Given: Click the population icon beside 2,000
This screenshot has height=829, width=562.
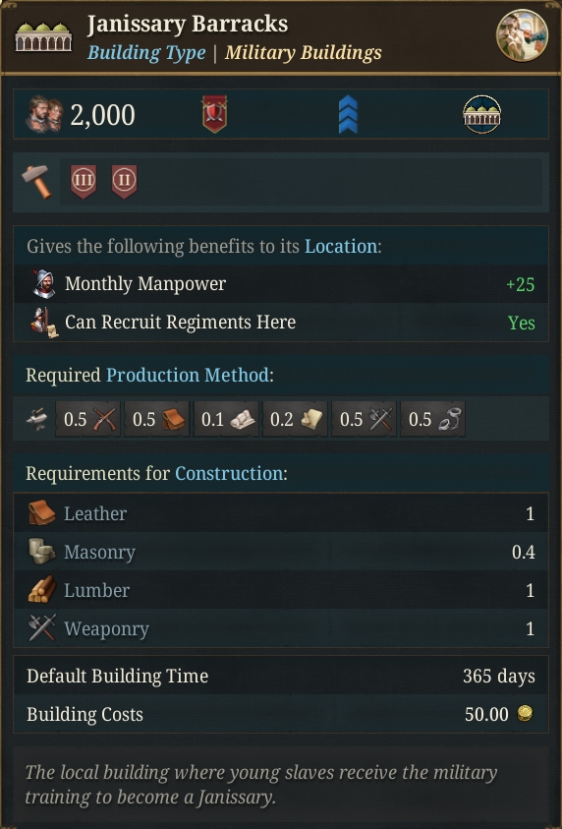Looking at the screenshot, I should 45,114.
